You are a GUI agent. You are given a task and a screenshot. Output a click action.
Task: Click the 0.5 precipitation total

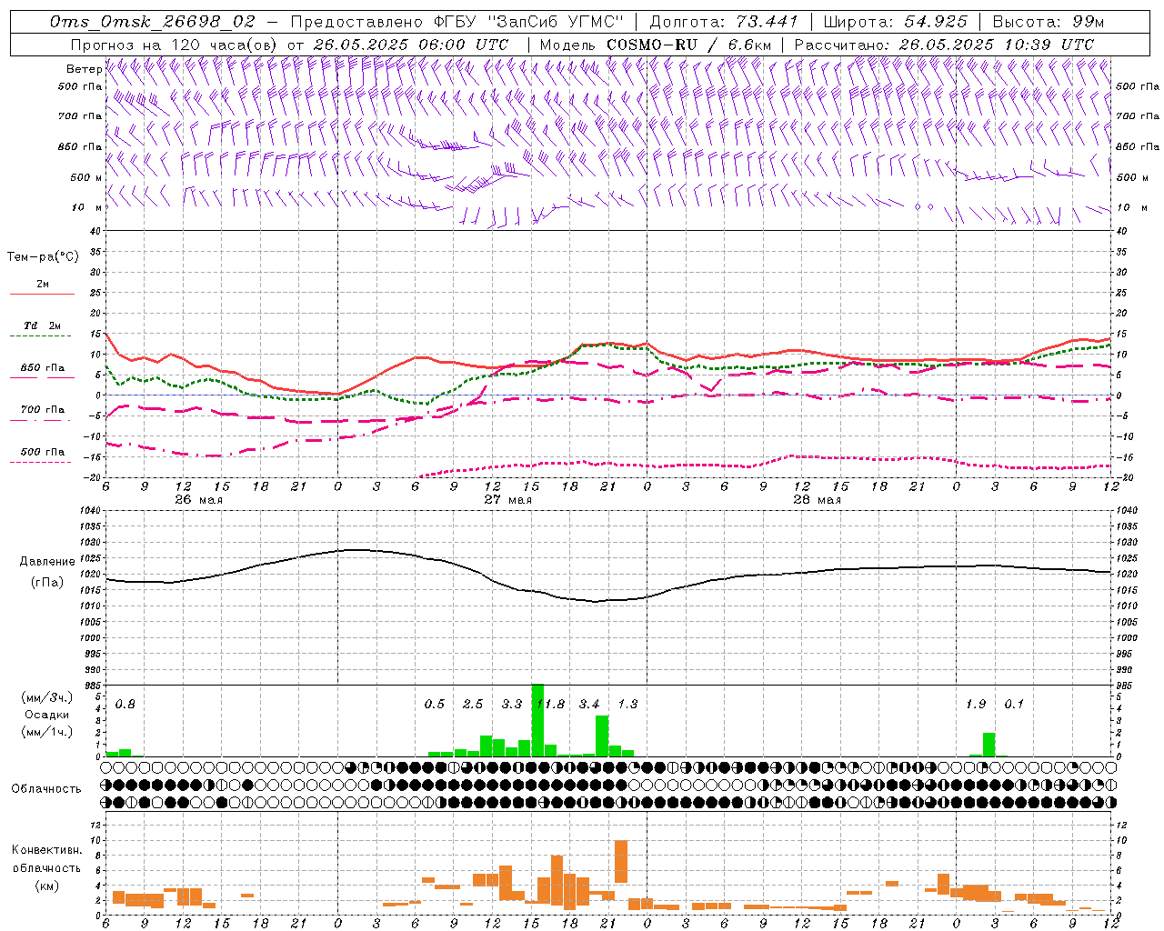pyautogui.click(x=435, y=704)
